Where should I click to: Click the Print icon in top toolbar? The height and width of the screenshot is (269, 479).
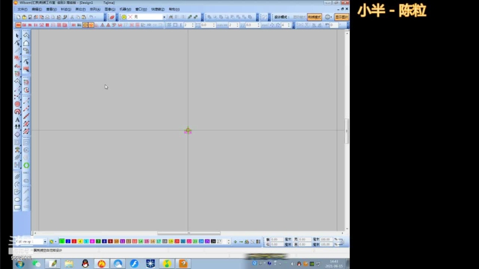47,17
